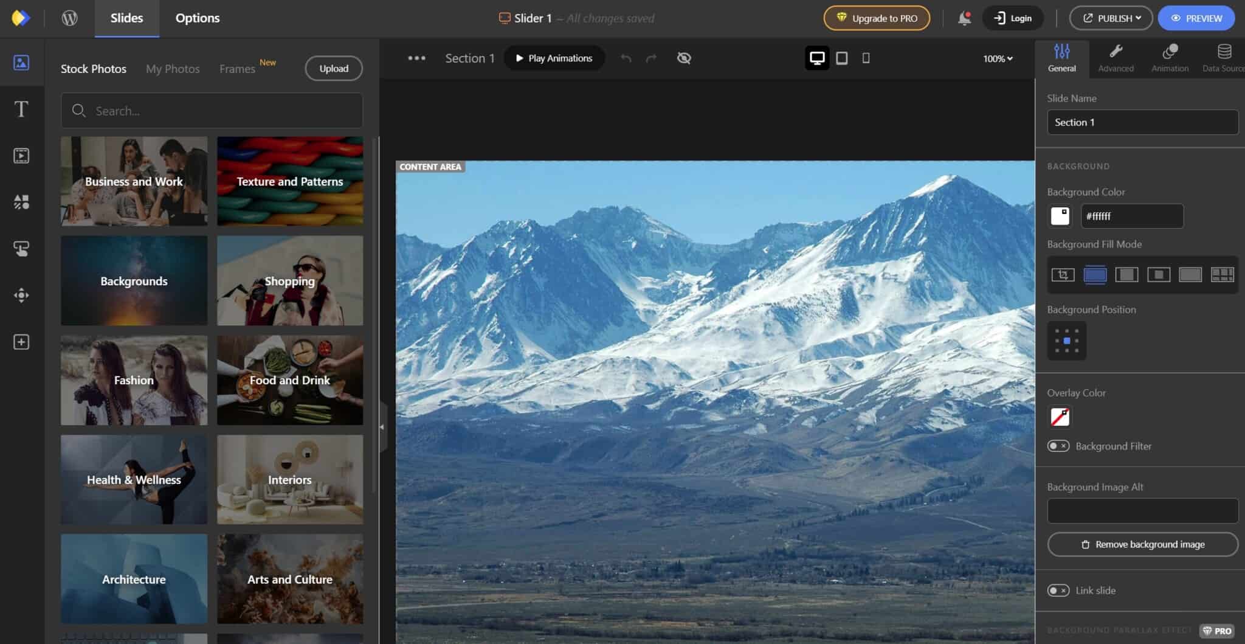Click the Upload button
The height and width of the screenshot is (644, 1245).
334,69
